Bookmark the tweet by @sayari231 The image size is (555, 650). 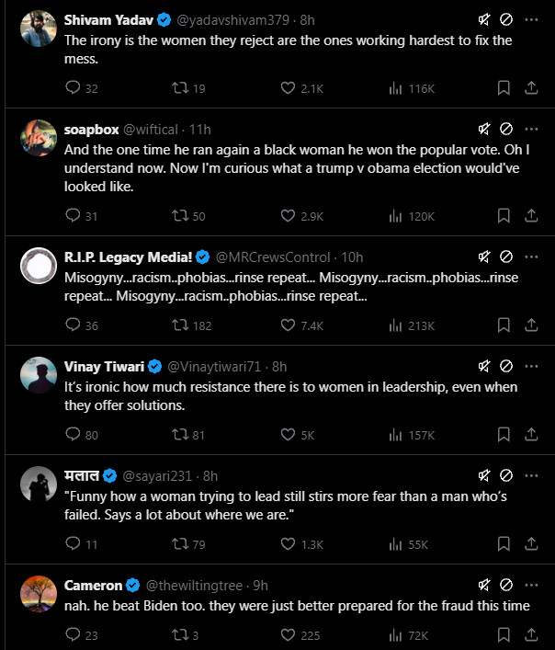tap(504, 543)
